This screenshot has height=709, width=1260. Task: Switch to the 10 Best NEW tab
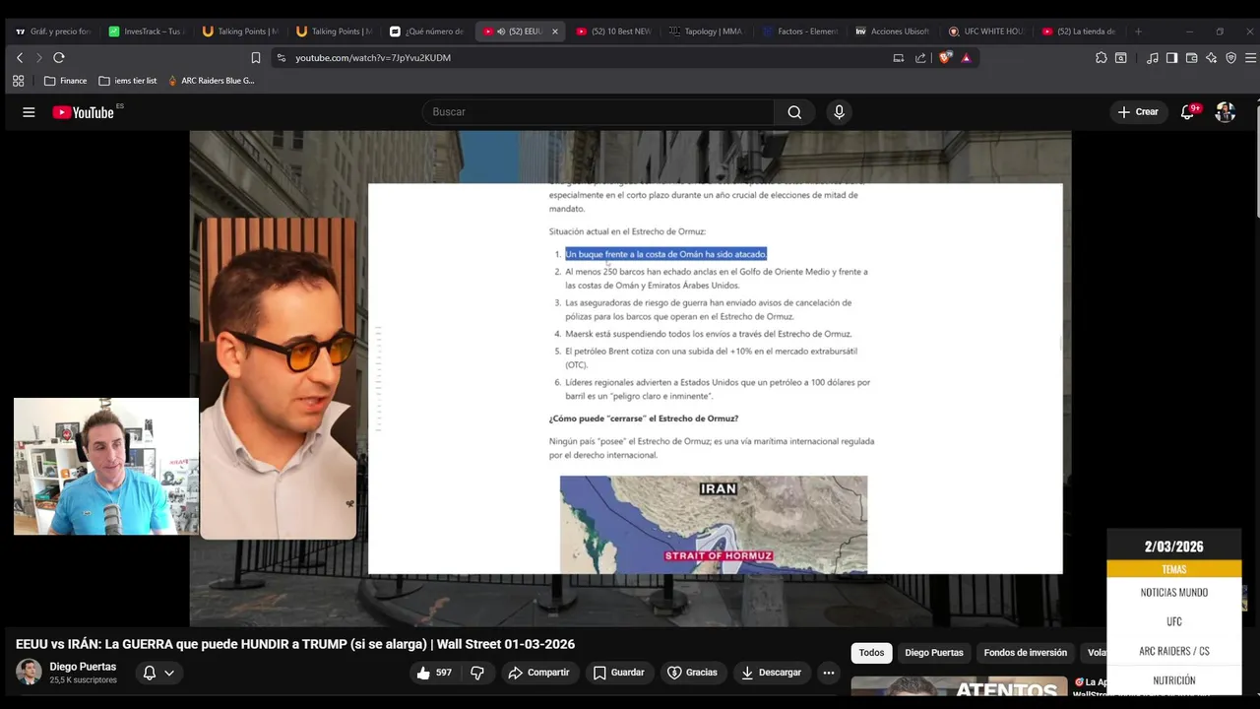(612, 32)
